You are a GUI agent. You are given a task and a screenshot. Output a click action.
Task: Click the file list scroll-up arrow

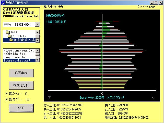pos(38,51)
